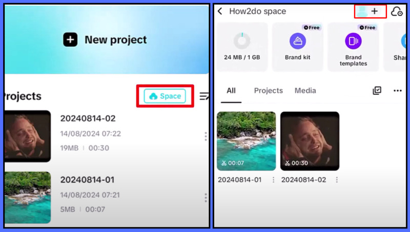Tap the New project plus icon
410x232 pixels.
click(x=70, y=40)
